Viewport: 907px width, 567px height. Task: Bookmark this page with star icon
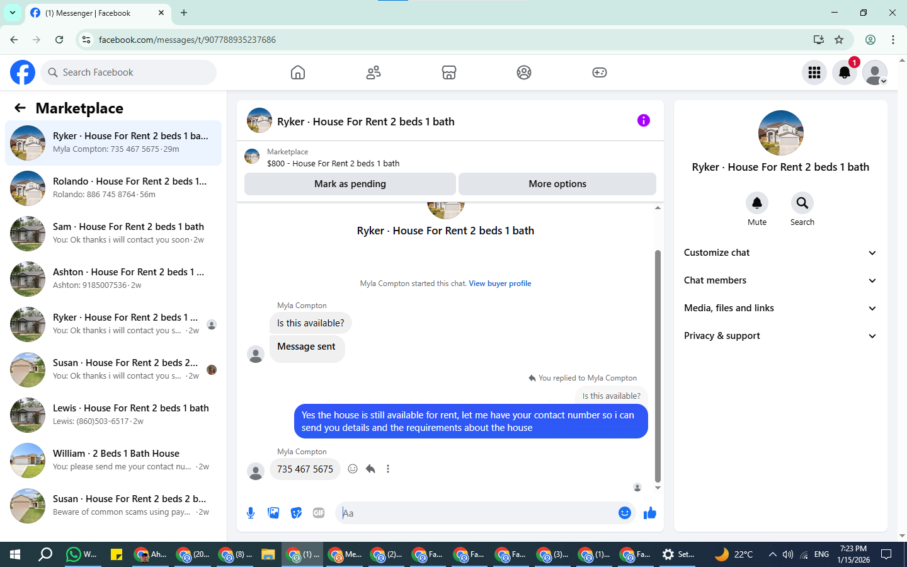click(839, 40)
